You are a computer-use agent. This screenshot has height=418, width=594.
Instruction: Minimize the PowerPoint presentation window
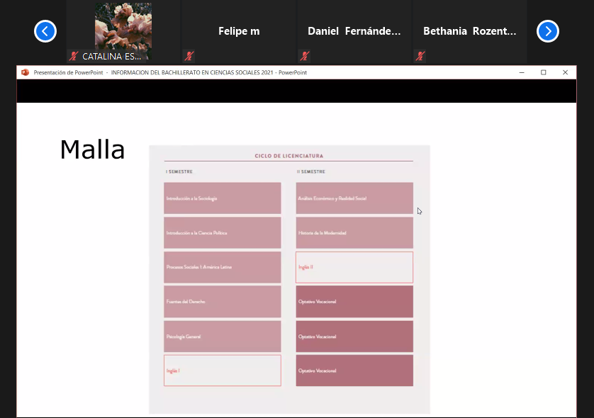(x=522, y=72)
